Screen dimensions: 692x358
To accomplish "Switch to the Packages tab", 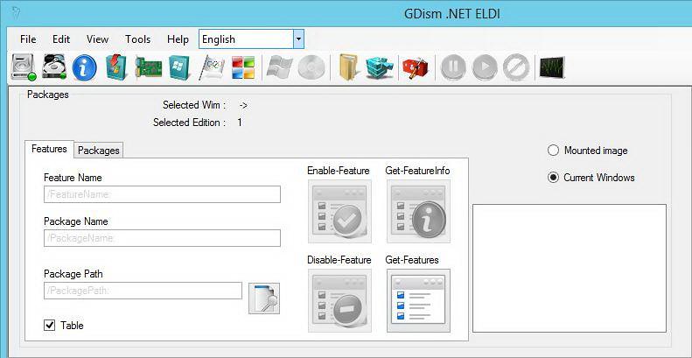I will pos(98,151).
